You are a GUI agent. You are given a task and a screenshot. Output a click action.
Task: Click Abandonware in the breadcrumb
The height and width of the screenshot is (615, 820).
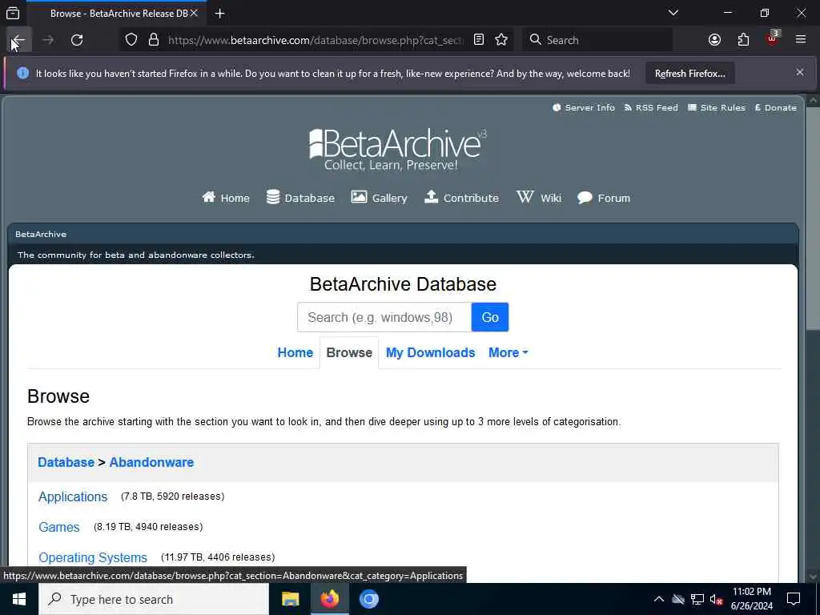(151, 462)
